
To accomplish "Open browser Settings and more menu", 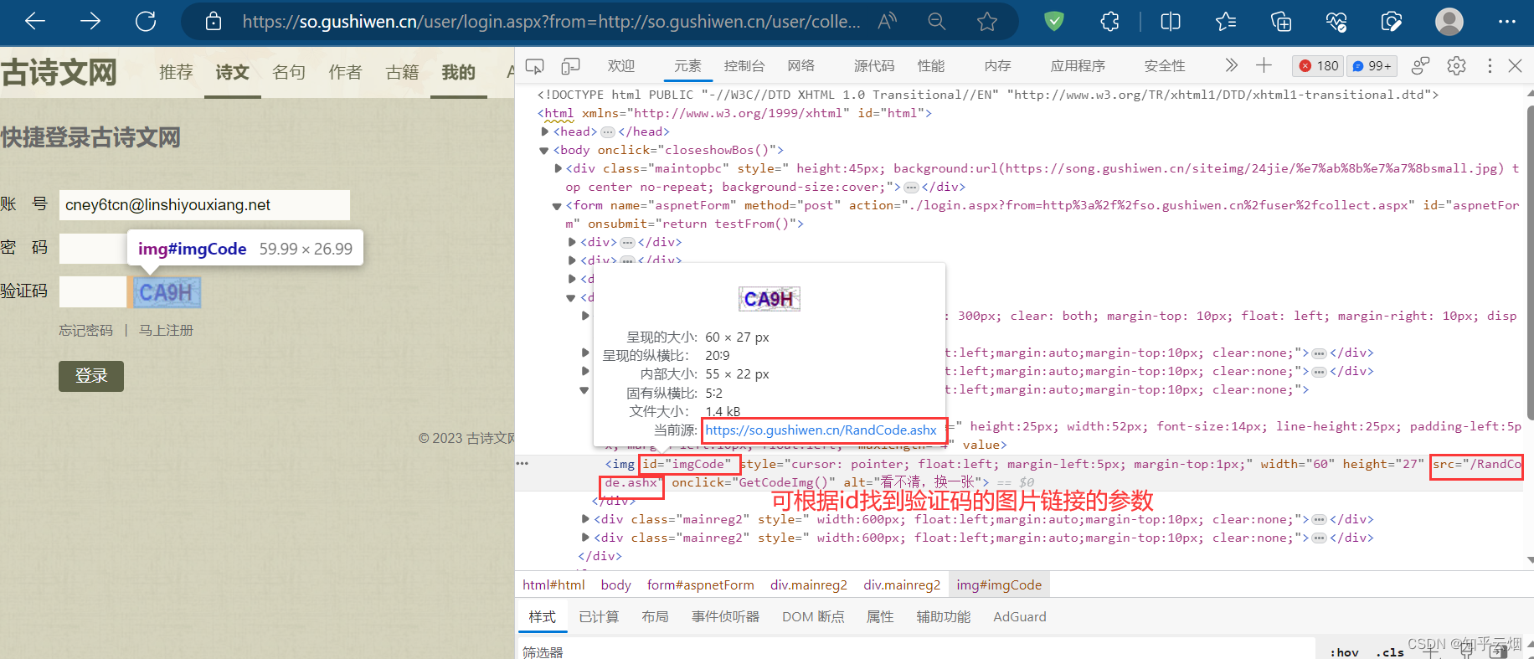I will click(1507, 21).
